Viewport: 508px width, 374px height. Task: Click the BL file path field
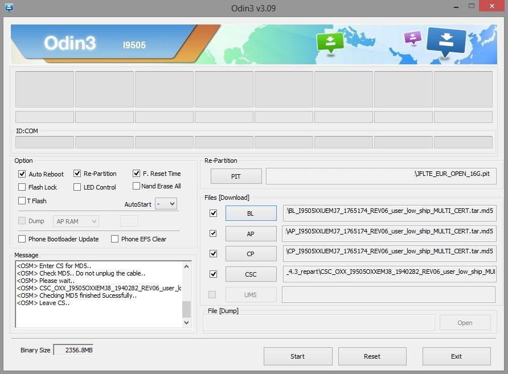[390, 213]
